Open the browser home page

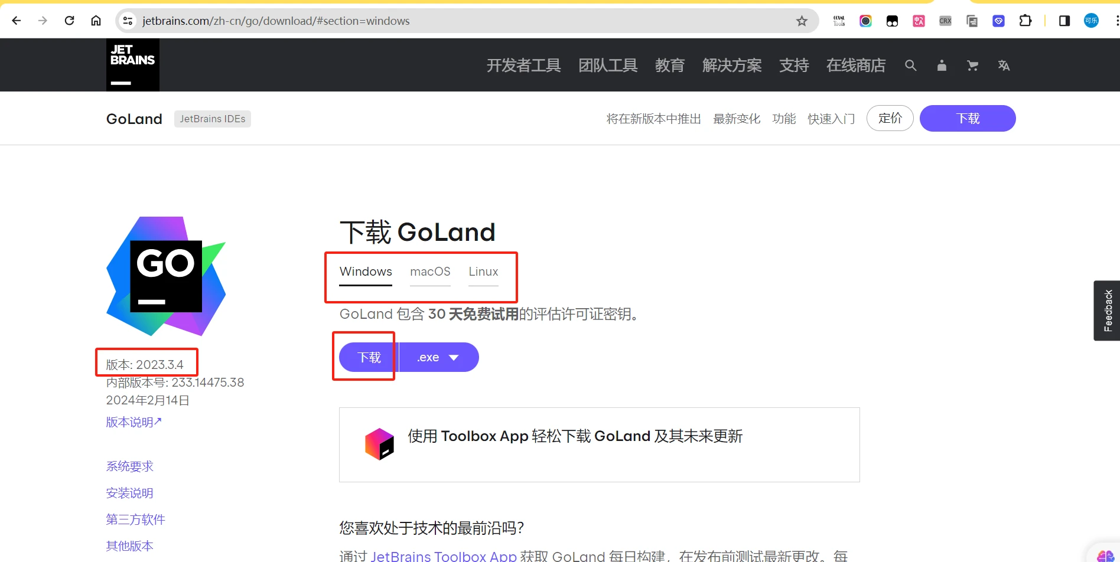[x=96, y=21]
